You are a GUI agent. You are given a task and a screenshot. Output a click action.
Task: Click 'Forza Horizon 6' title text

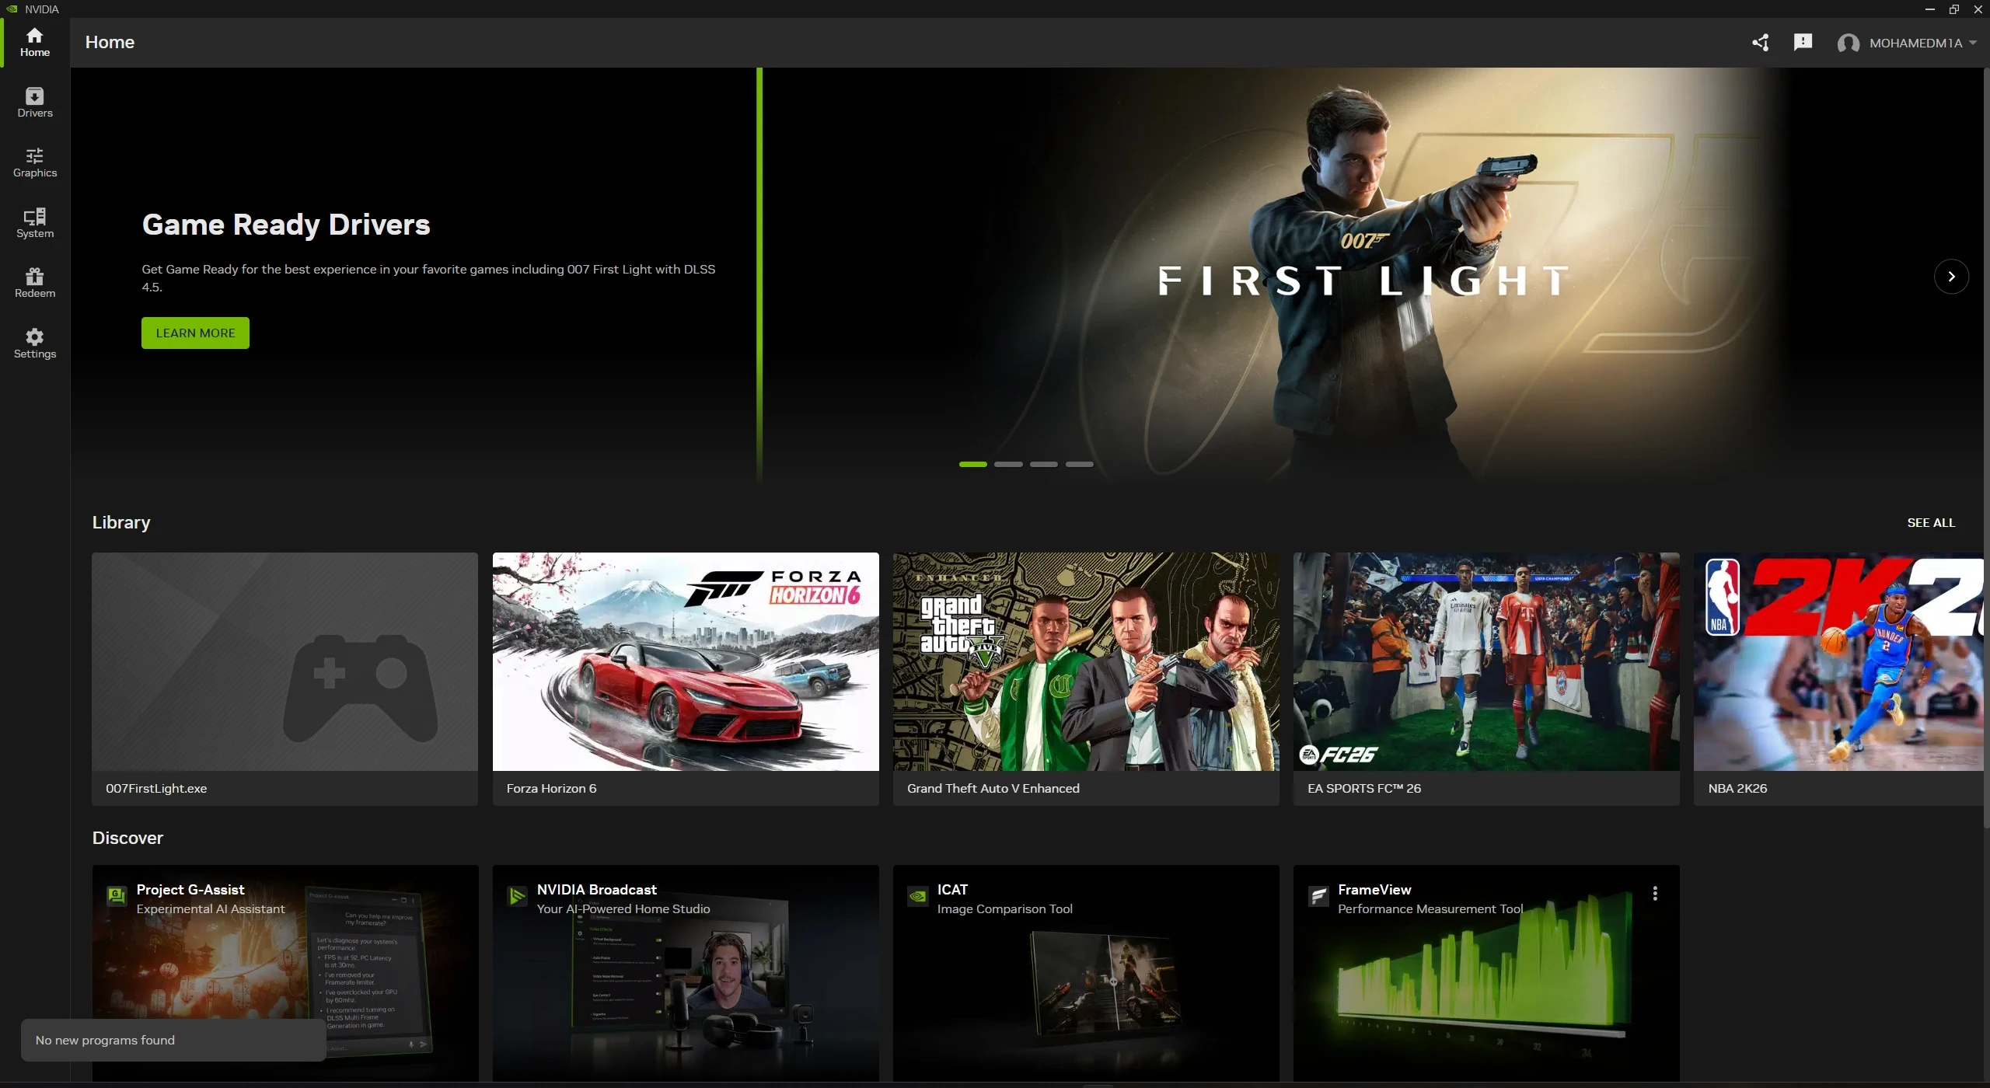point(551,788)
